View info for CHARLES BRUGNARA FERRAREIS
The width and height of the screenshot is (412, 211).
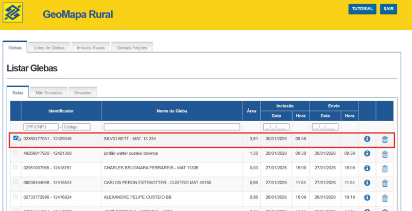(x=367, y=168)
